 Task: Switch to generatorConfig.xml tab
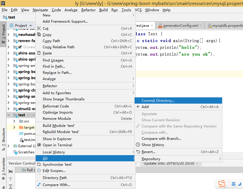point(180,26)
